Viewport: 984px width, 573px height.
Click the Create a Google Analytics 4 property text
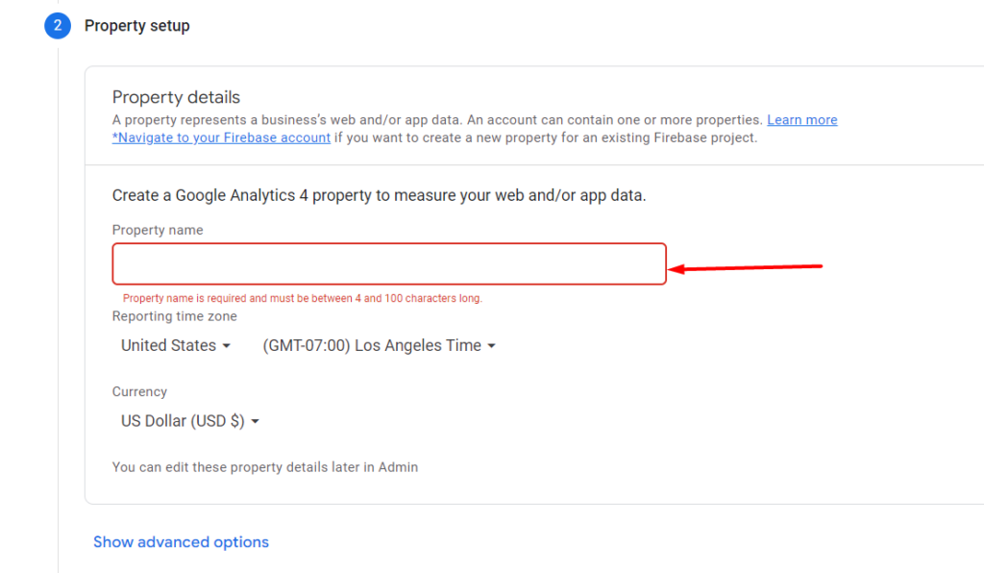[379, 195]
